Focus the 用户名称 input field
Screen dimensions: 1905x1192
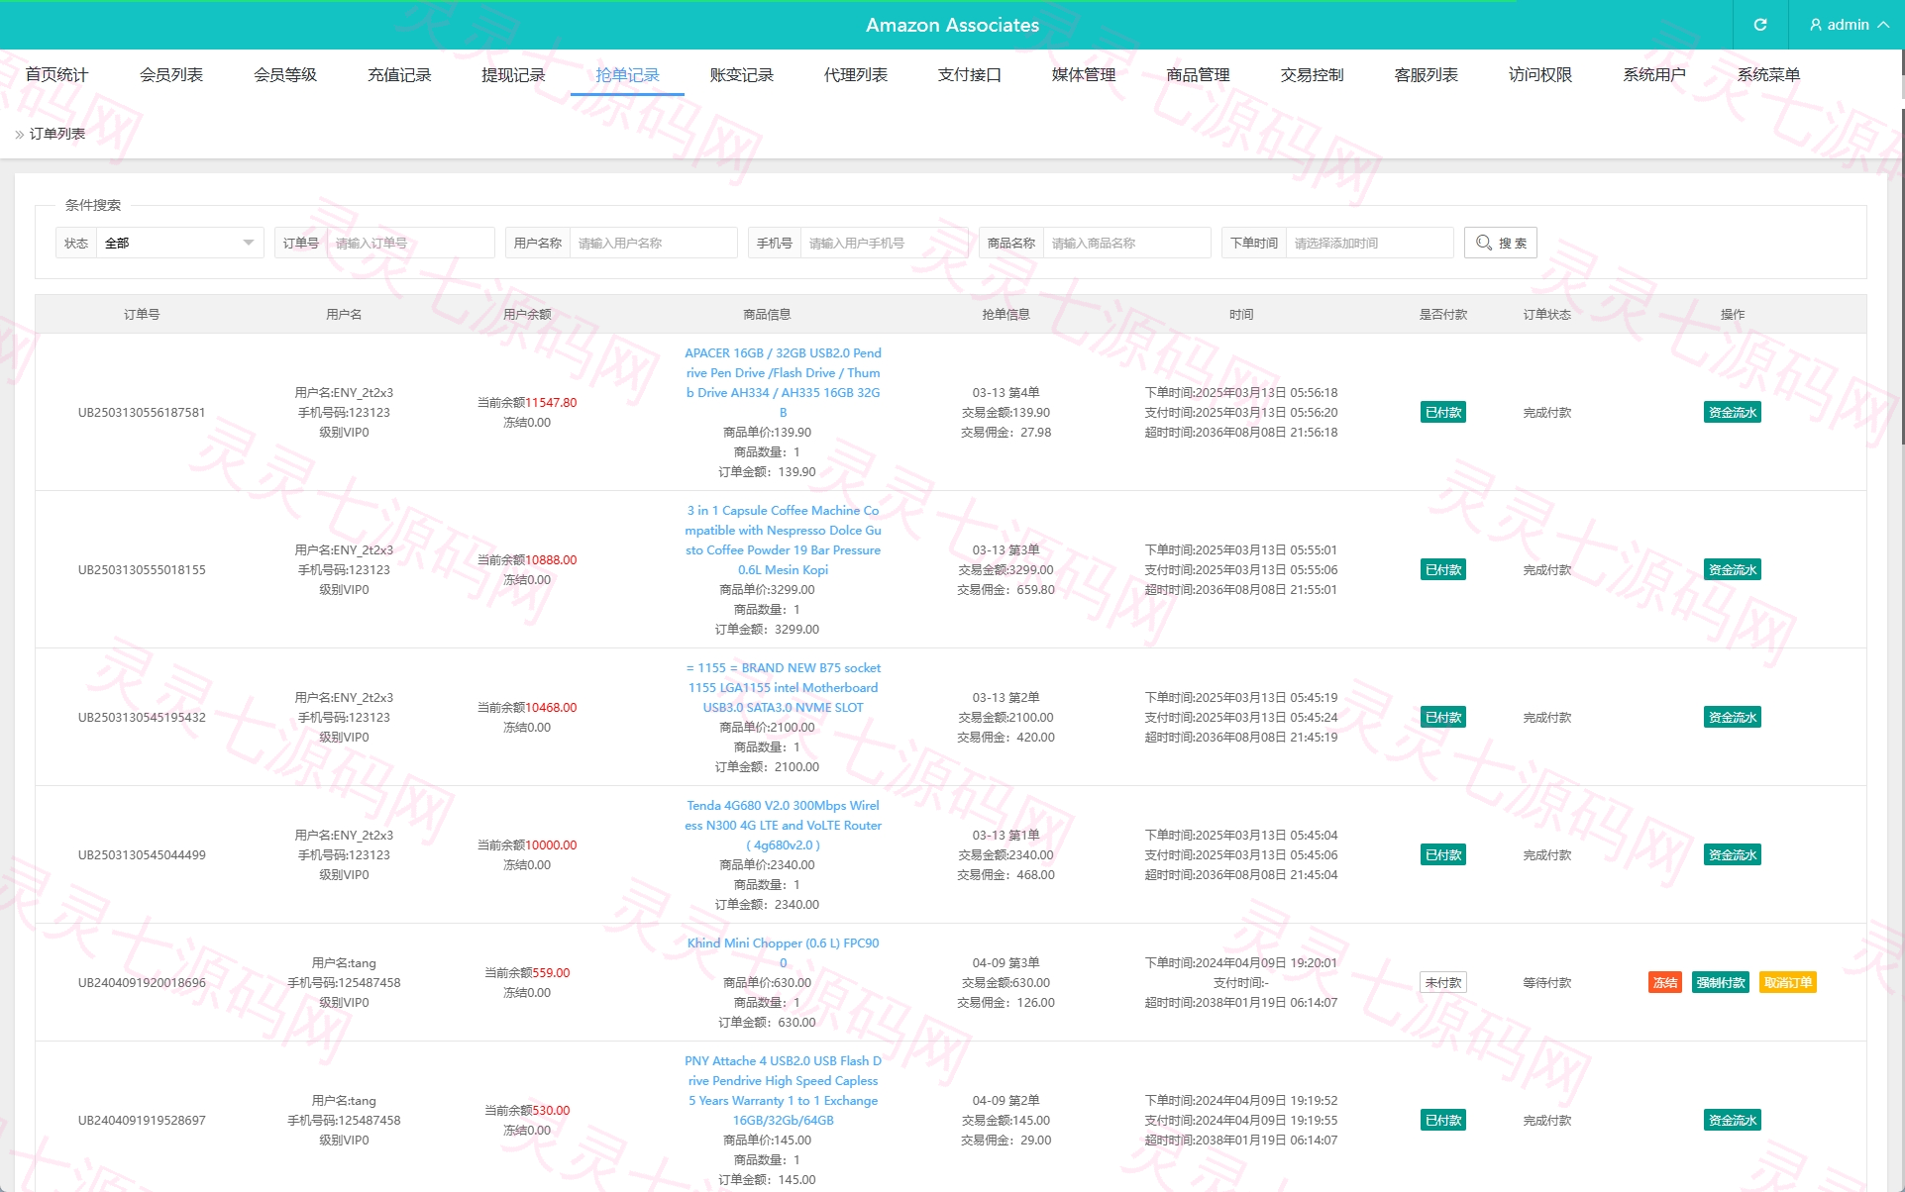[x=653, y=243]
